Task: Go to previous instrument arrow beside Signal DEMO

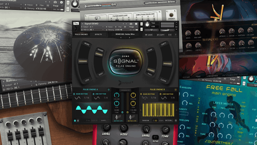Action: (123, 24)
